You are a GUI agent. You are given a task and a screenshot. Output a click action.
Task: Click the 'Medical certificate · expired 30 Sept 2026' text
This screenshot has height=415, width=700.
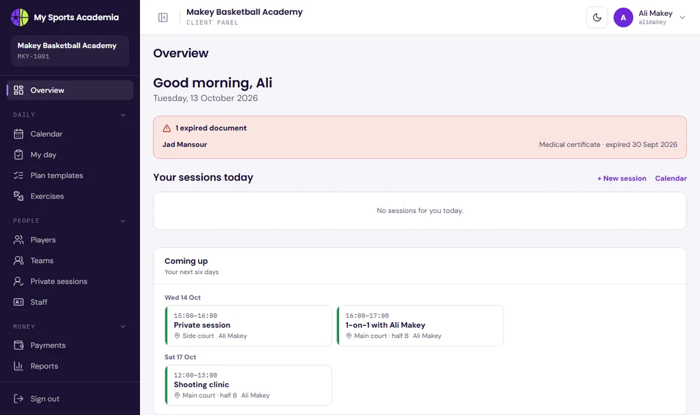[608, 144]
